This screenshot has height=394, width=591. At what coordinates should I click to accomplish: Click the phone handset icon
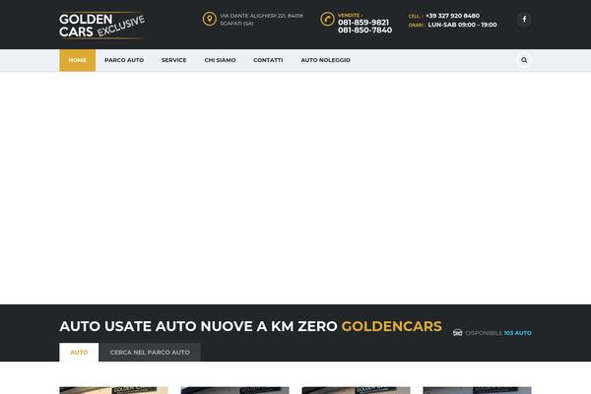coord(327,19)
